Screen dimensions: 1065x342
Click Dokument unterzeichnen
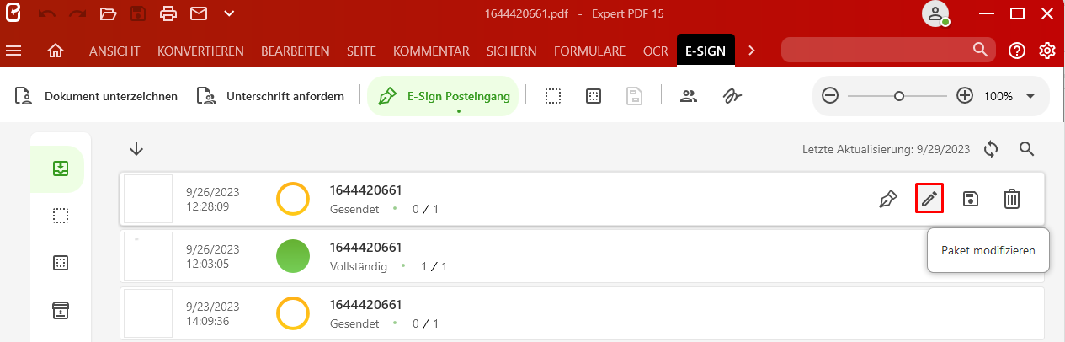[97, 96]
